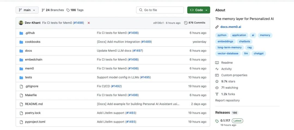This screenshot has width=294, height=130.
Task: Open the .github folder
Action: pos(30,33)
